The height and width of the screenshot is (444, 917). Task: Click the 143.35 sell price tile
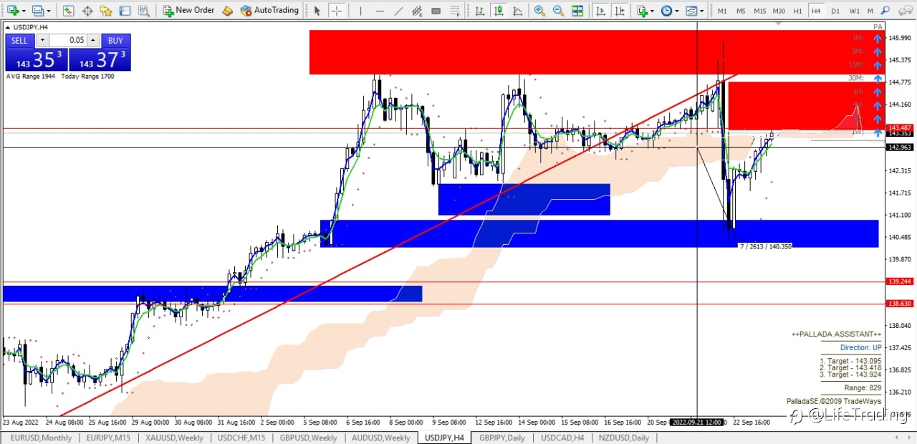click(37, 59)
